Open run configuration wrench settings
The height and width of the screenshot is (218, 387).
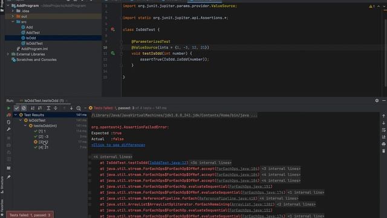8,129
